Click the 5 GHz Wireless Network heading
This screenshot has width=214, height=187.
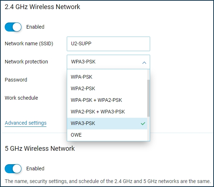pyautogui.click(x=40, y=148)
